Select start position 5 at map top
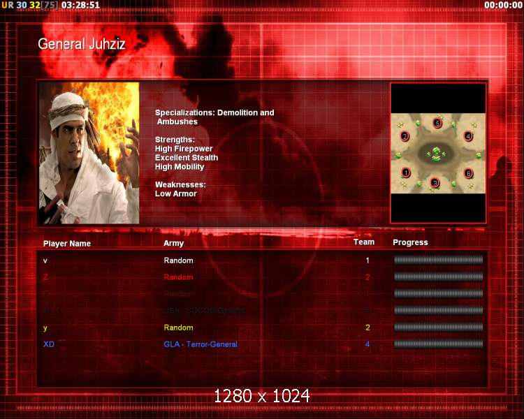This screenshot has width=524, height=419. (x=437, y=124)
